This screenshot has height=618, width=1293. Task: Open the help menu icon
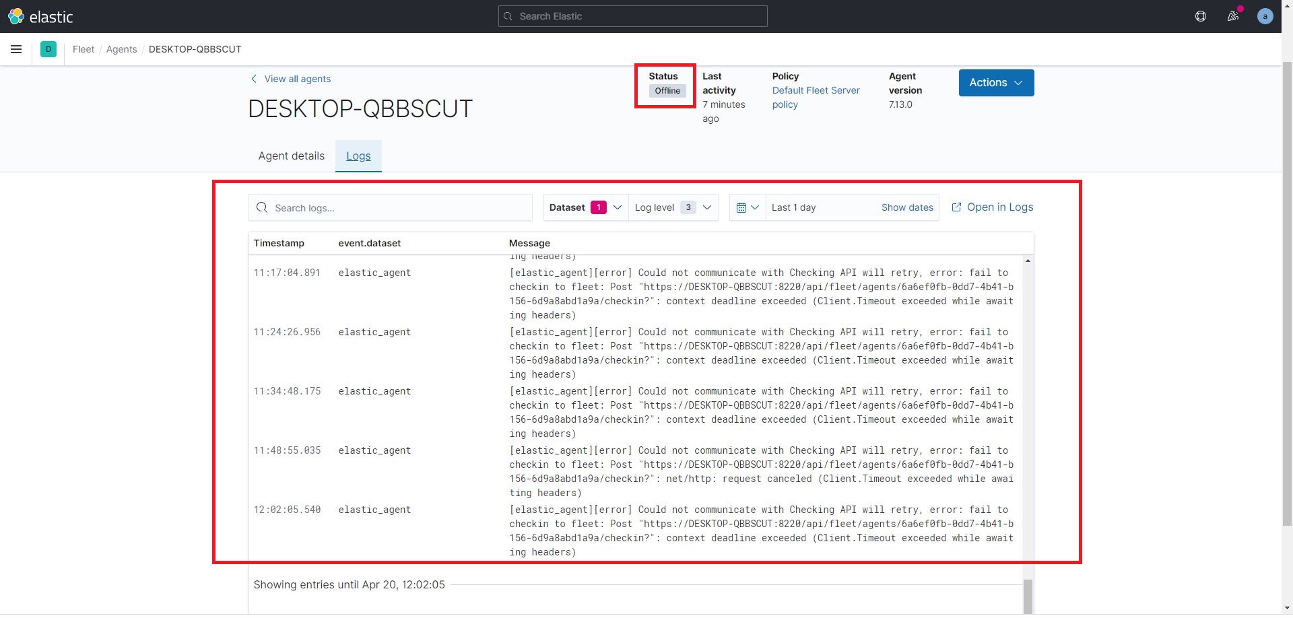tap(1201, 16)
